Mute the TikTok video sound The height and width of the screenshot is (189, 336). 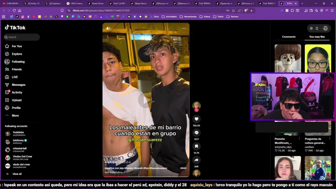click(108, 28)
